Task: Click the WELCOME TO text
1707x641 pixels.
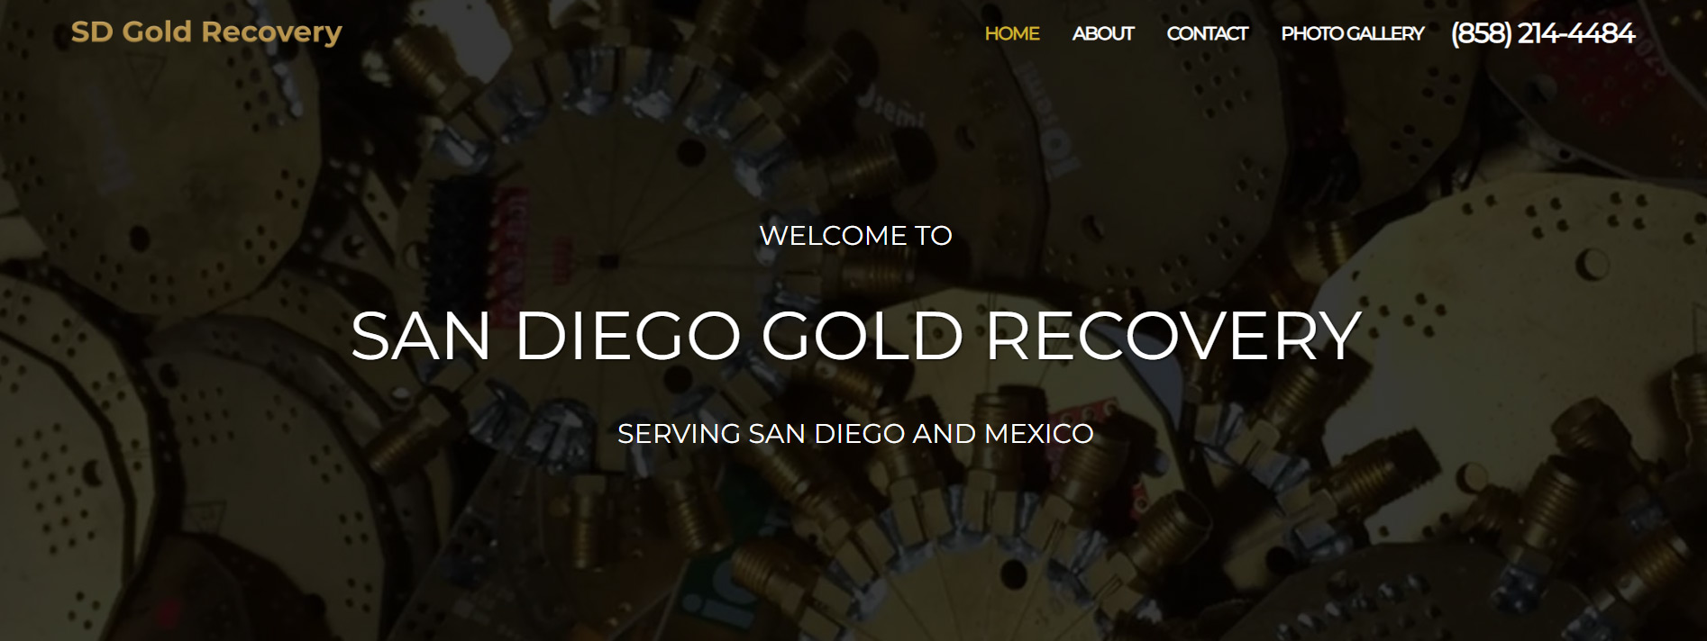Action: click(x=855, y=235)
